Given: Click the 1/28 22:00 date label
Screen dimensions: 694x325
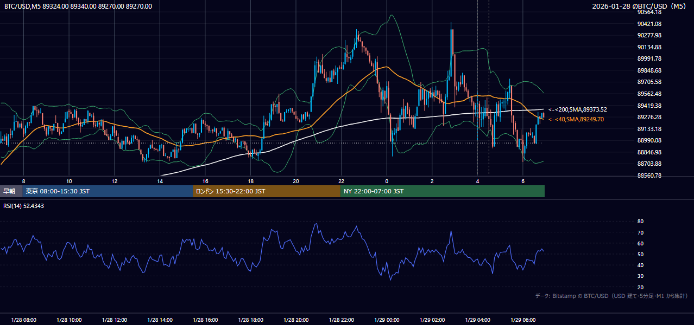Looking at the screenshot, I should coord(341,320).
